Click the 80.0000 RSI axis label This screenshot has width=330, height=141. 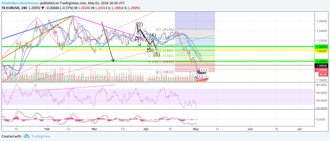(x=322, y=85)
